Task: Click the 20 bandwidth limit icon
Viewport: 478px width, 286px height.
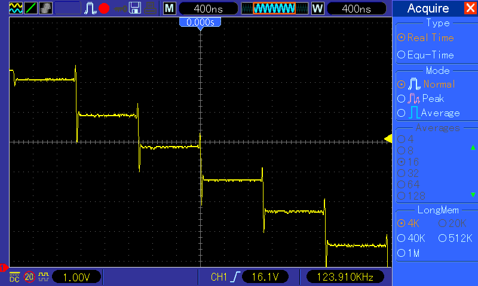Action: (x=29, y=277)
